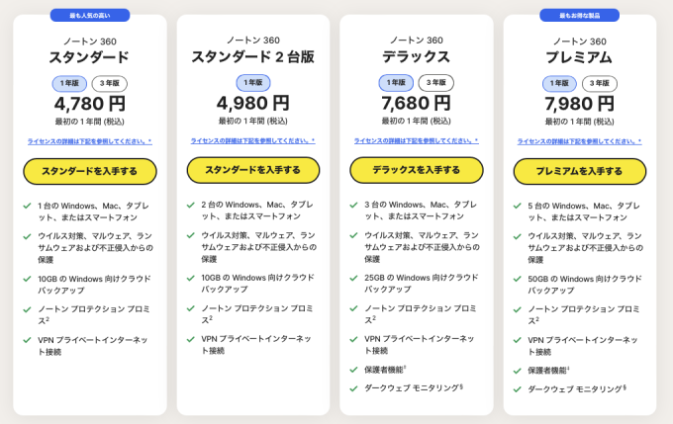This screenshot has height=424, width=673.
Task: Click the スタンダードを入手する button in first card
Action: (90, 171)
